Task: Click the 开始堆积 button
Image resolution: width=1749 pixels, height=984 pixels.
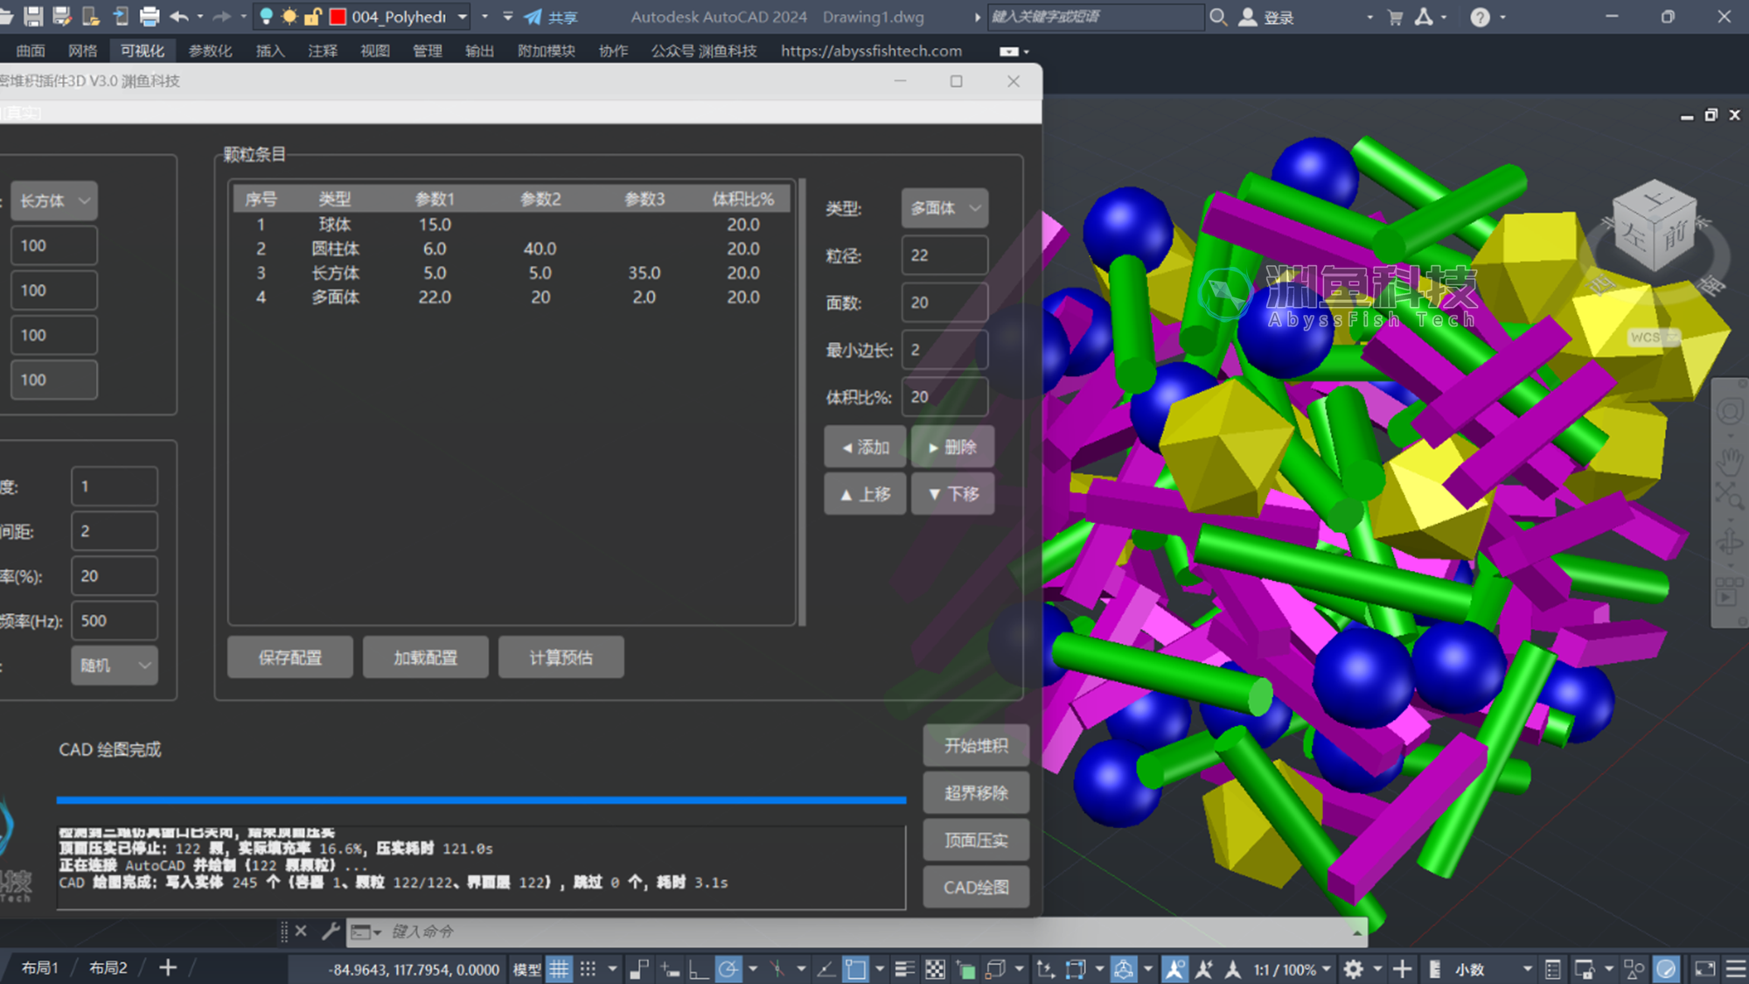Action: coord(976,746)
